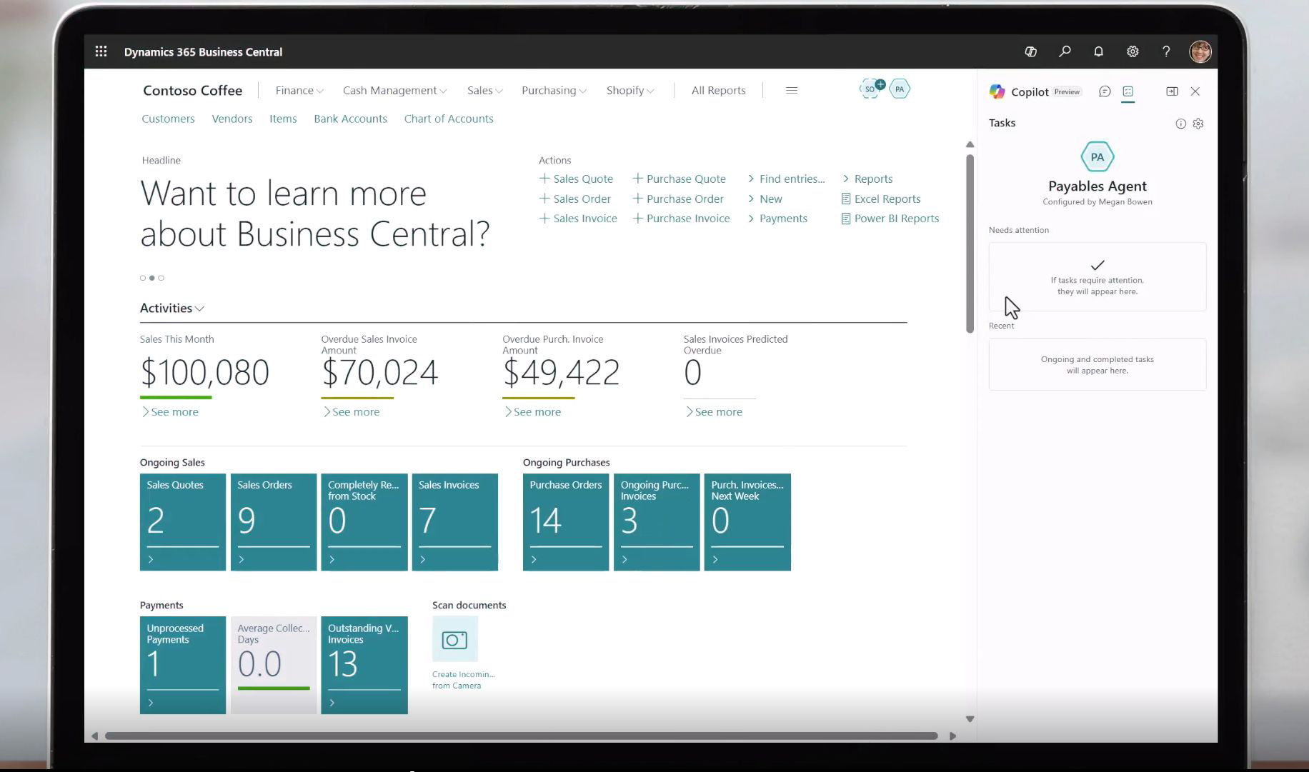Create a new Purchase Order
This screenshot has width=1309, height=772.
click(678, 199)
